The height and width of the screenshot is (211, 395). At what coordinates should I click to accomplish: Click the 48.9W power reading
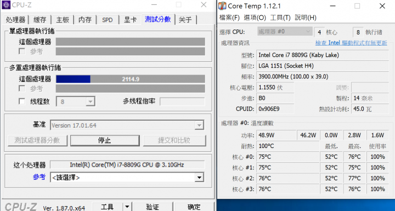[276, 135]
